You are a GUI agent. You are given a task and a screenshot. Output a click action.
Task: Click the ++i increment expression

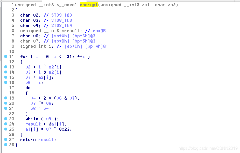[81, 57]
